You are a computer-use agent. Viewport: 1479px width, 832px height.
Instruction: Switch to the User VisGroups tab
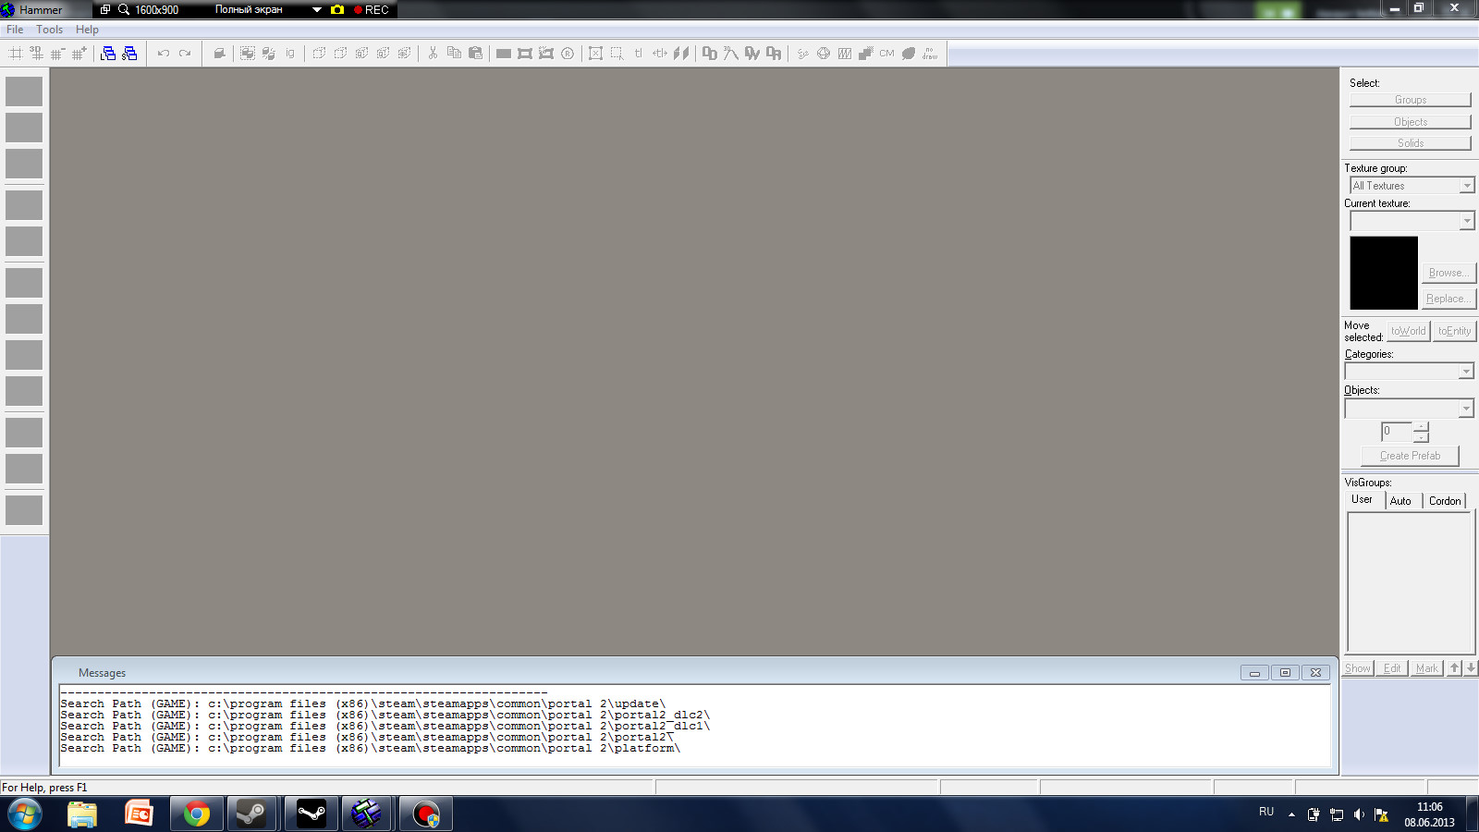click(1363, 500)
